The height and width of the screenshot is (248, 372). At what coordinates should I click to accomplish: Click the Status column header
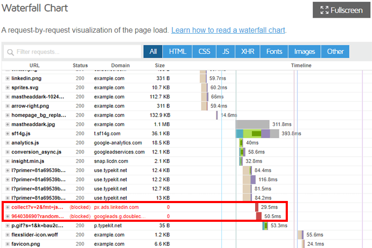(80, 65)
